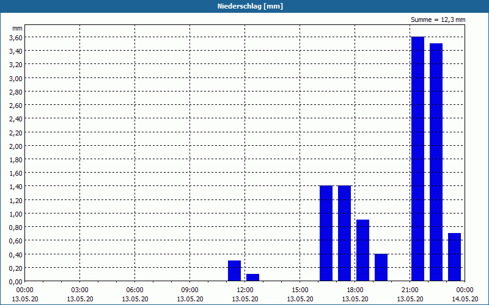Select the tallest bar reaching 3,60 mm

[417, 159]
